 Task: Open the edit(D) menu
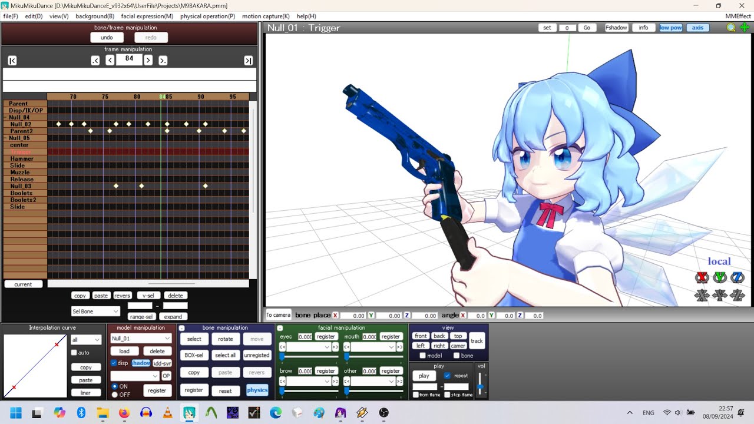(34, 16)
